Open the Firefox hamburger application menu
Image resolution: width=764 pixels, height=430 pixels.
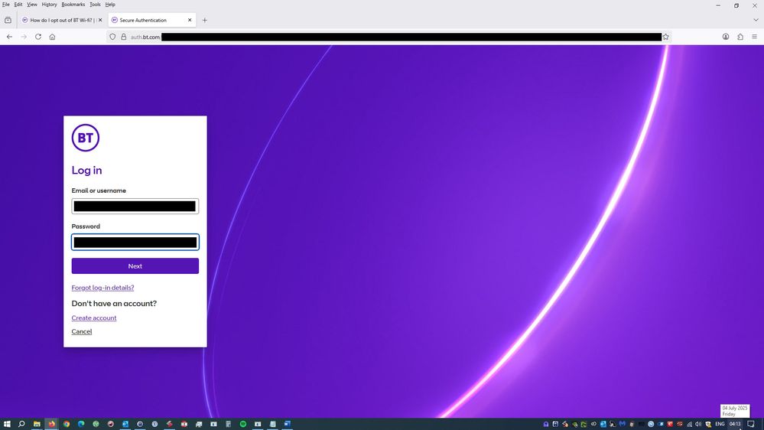pyautogui.click(x=754, y=37)
